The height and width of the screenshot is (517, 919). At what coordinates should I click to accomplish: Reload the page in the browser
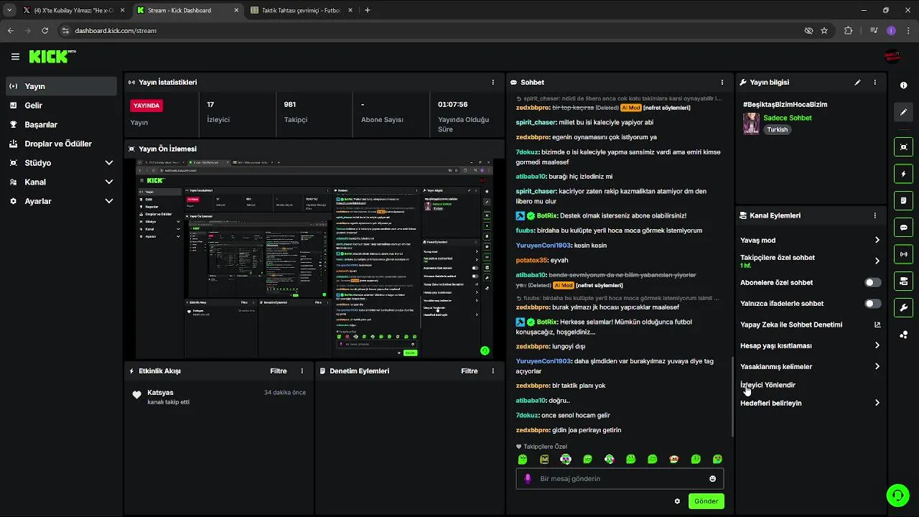(45, 31)
